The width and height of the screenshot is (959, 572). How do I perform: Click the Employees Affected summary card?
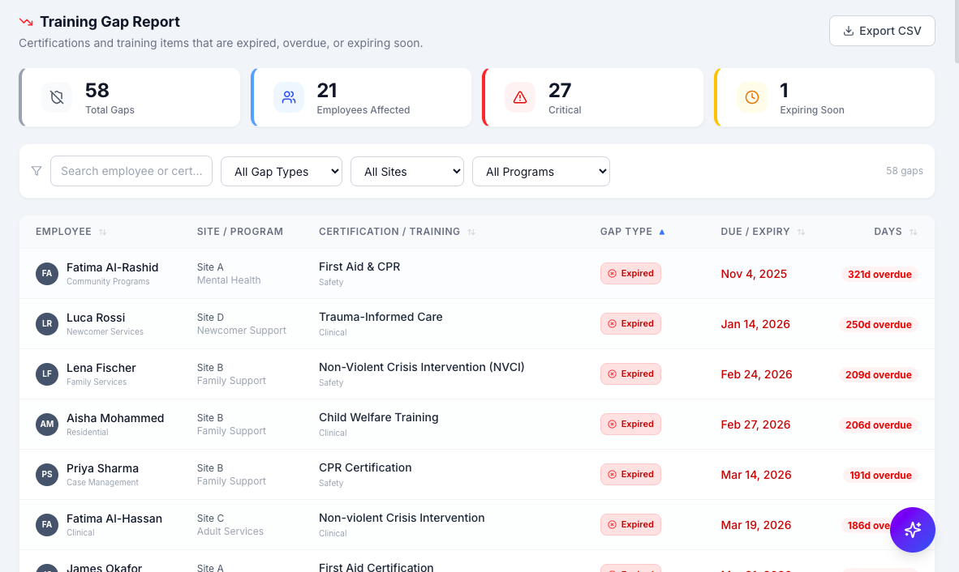click(362, 97)
